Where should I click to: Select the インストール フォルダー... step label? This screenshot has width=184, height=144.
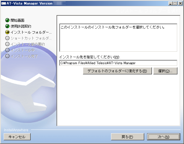[x=31, y=32]
